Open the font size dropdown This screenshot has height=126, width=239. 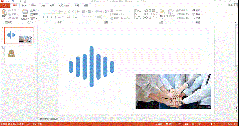pyautogui.click(x=65, y=12)
